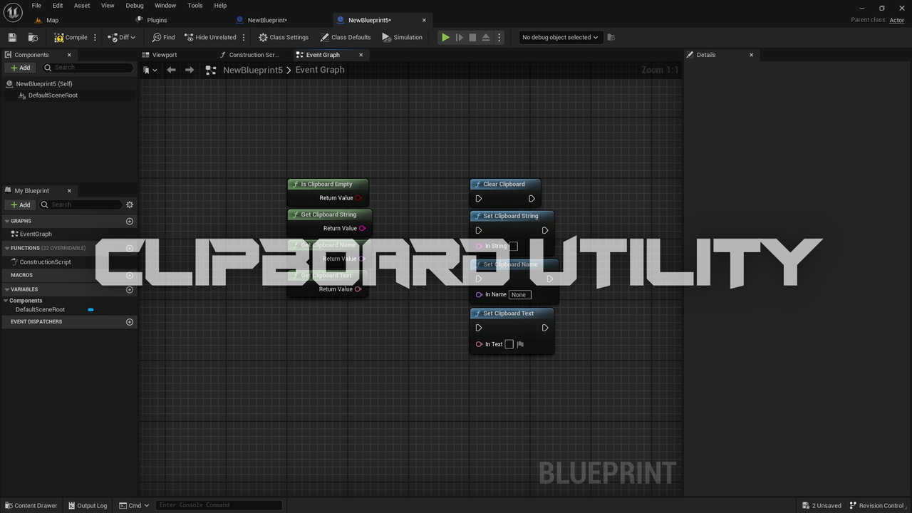The height and width of the screenshot is (513, 912).
Task: Open the Asset menu
Action: [82, 5]
